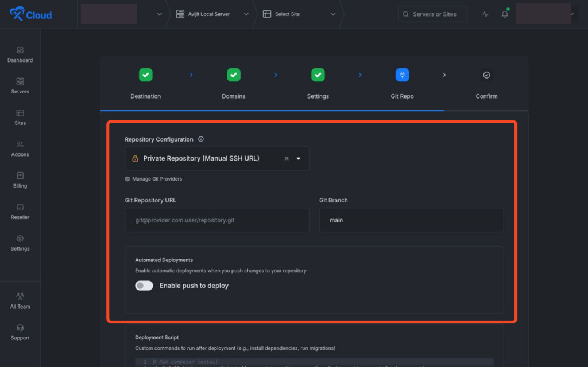Click the Deployment Script heading
The width and height of the screenshot is (588, 367).
(x=157, y=337)
